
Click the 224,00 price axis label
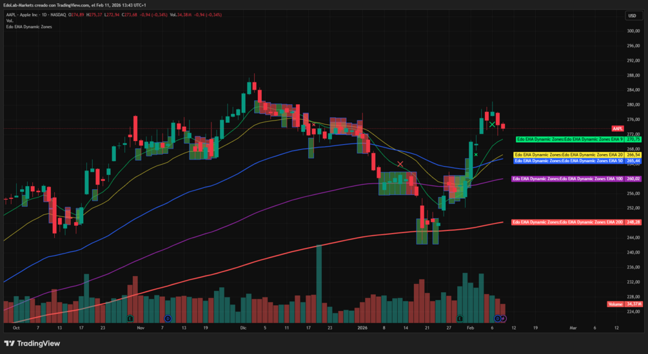(633, 312)
